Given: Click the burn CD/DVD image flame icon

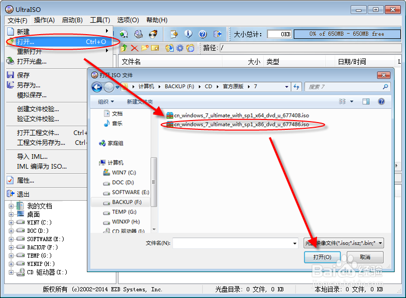Looking at the screenshot, I should (x=153, y=34).
